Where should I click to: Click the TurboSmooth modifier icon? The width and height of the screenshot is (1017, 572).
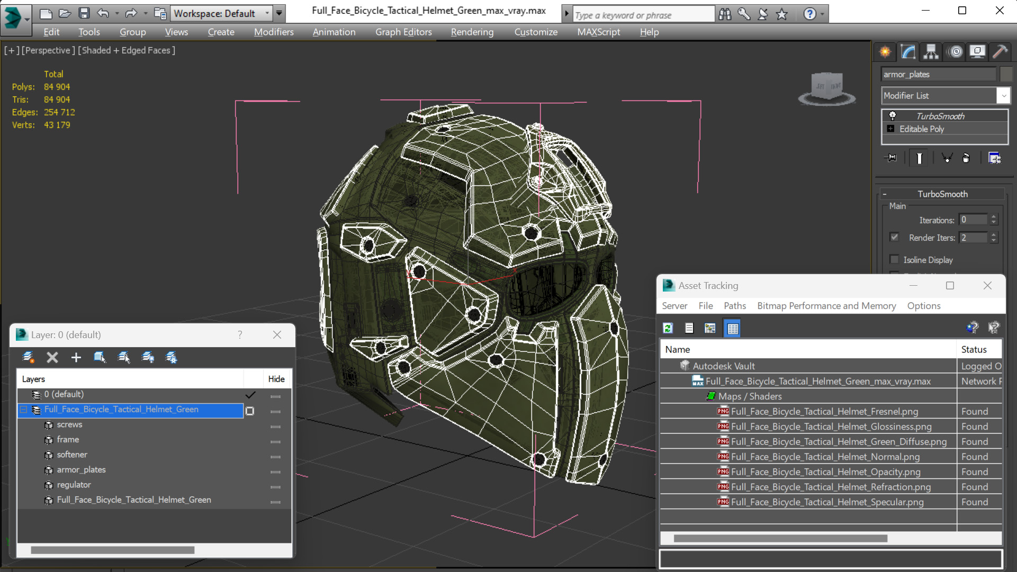893,115
